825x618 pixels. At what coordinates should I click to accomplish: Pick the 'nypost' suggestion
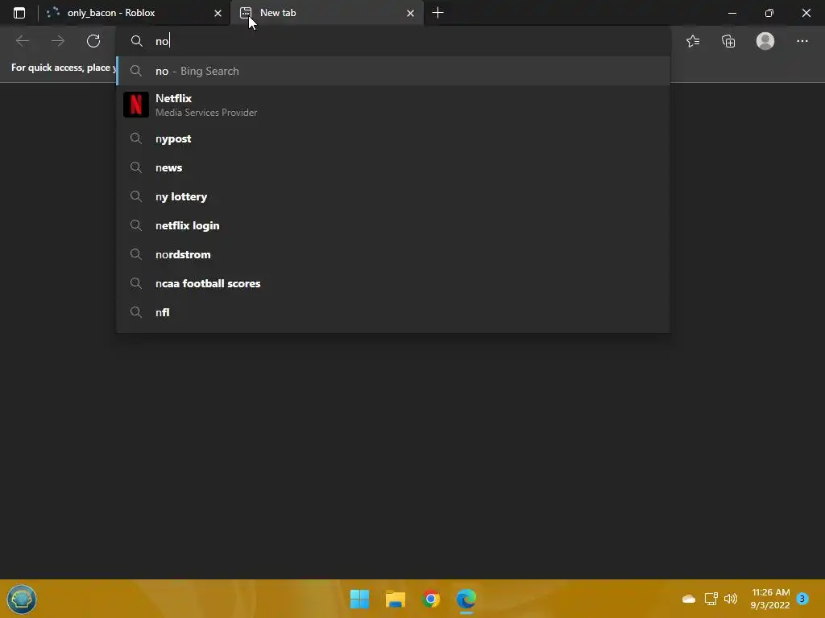point(393,138)
